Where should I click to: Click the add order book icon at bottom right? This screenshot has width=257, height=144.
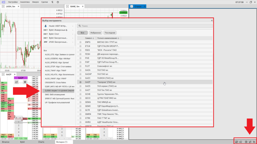(x=254, y=142)
